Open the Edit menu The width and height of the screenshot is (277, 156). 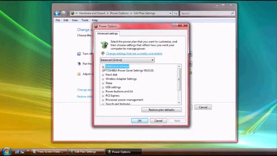point(66,20)
